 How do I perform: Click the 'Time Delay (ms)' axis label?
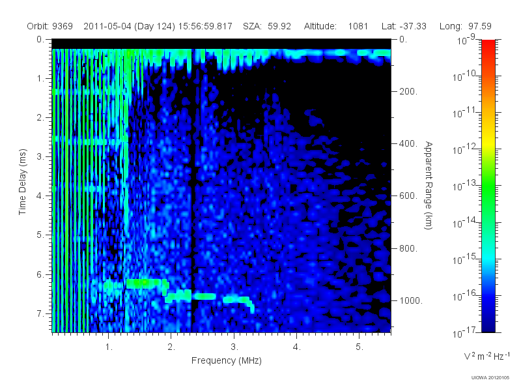tap(22, 182)
